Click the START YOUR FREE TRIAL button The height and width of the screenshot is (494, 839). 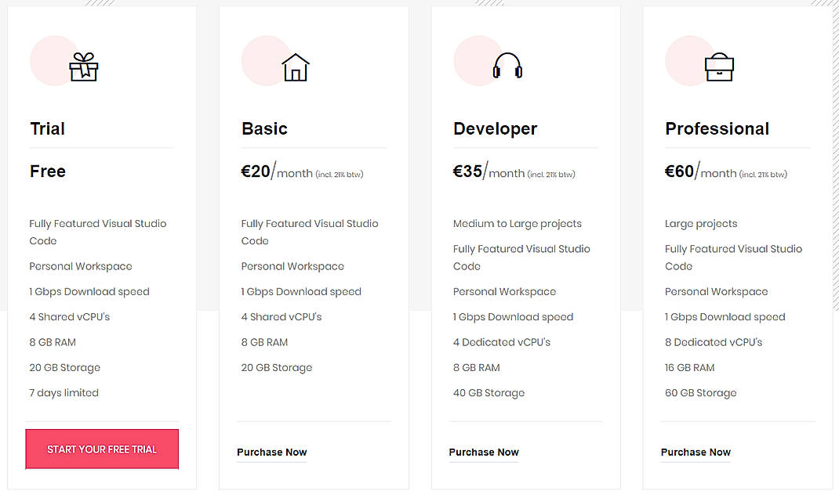[101, 449]
